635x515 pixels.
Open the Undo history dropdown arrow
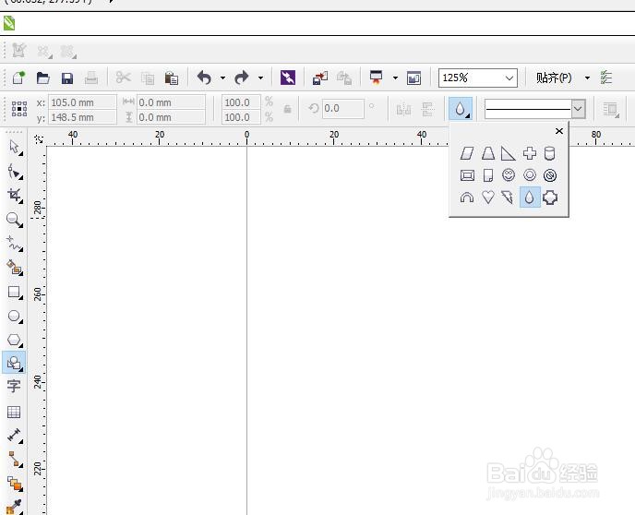pos(222,78)
